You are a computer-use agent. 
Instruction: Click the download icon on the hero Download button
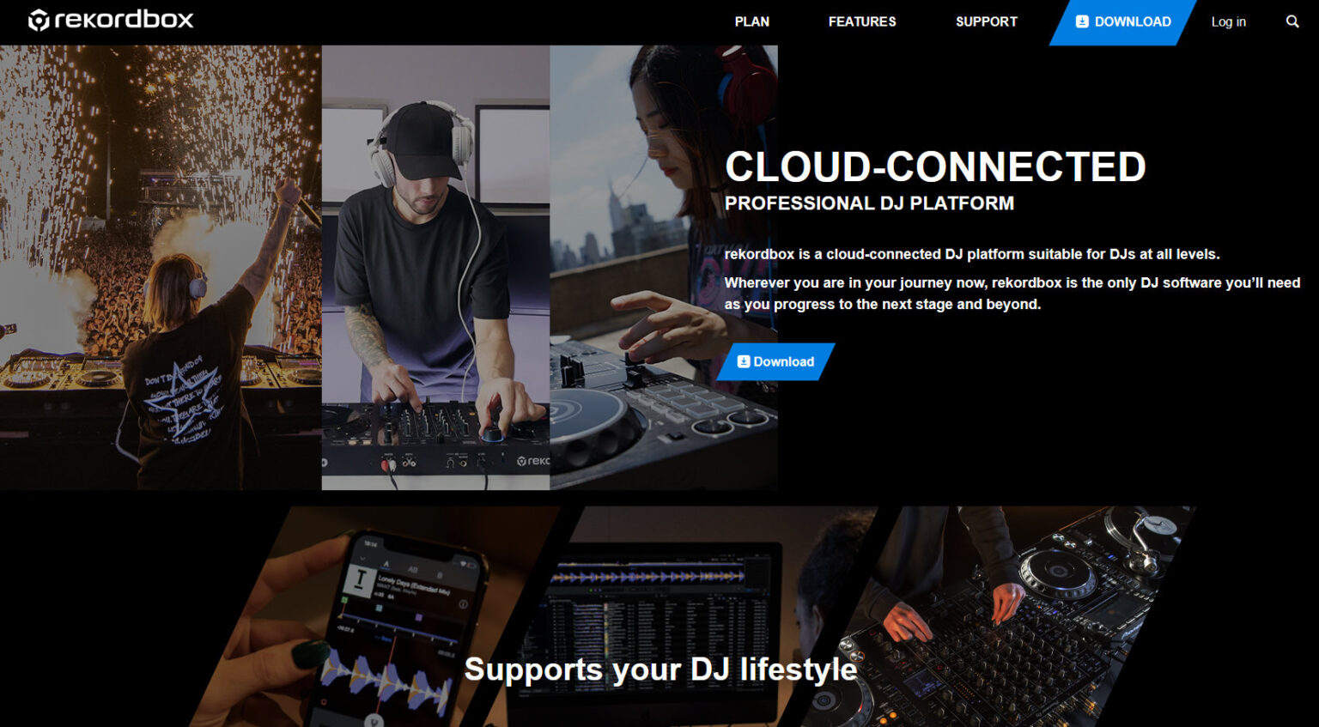[742, 361]
